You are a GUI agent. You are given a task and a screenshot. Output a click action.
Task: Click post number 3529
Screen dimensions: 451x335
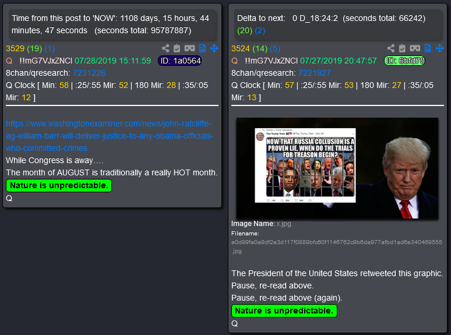click(15, 48)
